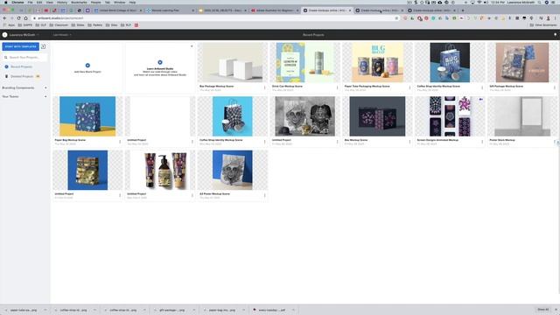Open the Gift Package Mockup Scene thumbnail

pos(522,62)
